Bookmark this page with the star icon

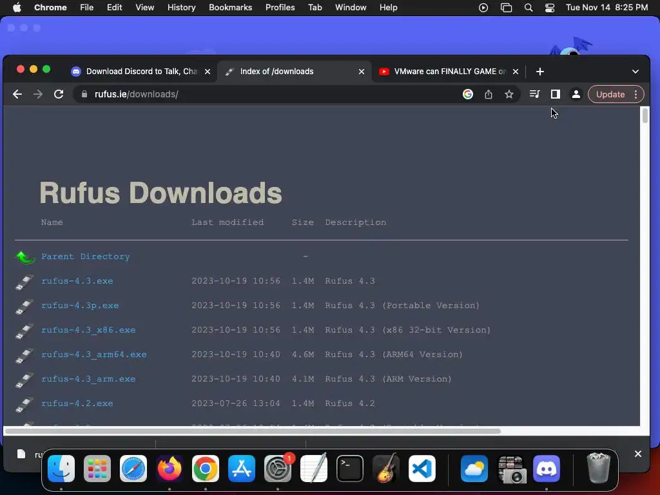coord(509,94)
